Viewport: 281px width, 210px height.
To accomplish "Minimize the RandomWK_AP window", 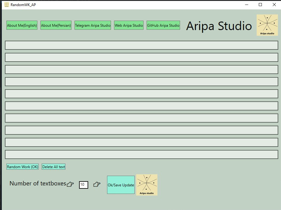I will 247,5.
